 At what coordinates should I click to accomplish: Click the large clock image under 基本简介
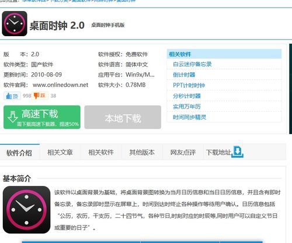pos(26,210)
